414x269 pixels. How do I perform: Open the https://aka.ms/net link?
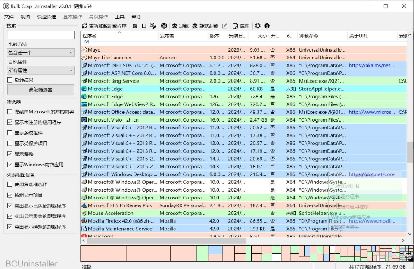[371, 65]
